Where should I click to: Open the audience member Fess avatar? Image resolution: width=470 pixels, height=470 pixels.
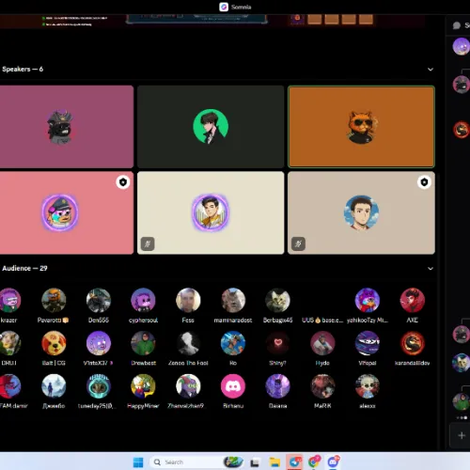[188, 300]
